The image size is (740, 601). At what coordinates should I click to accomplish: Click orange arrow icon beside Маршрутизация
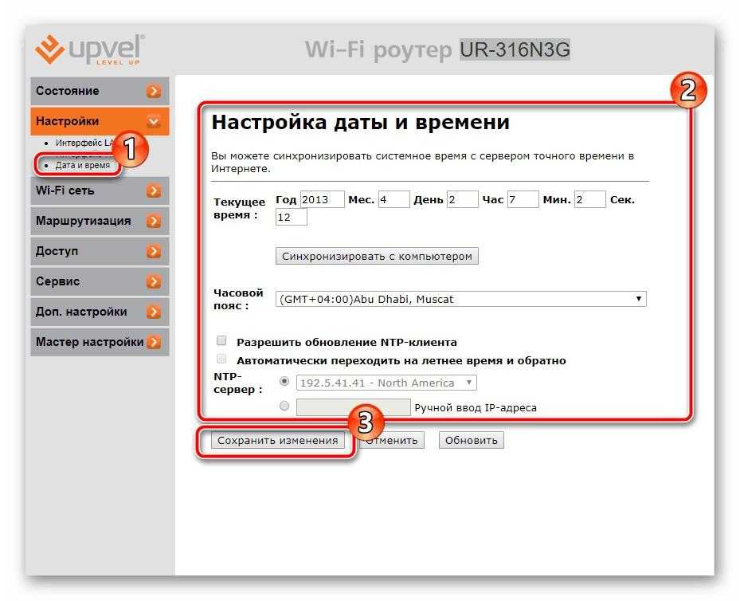(x=154, y=222)
